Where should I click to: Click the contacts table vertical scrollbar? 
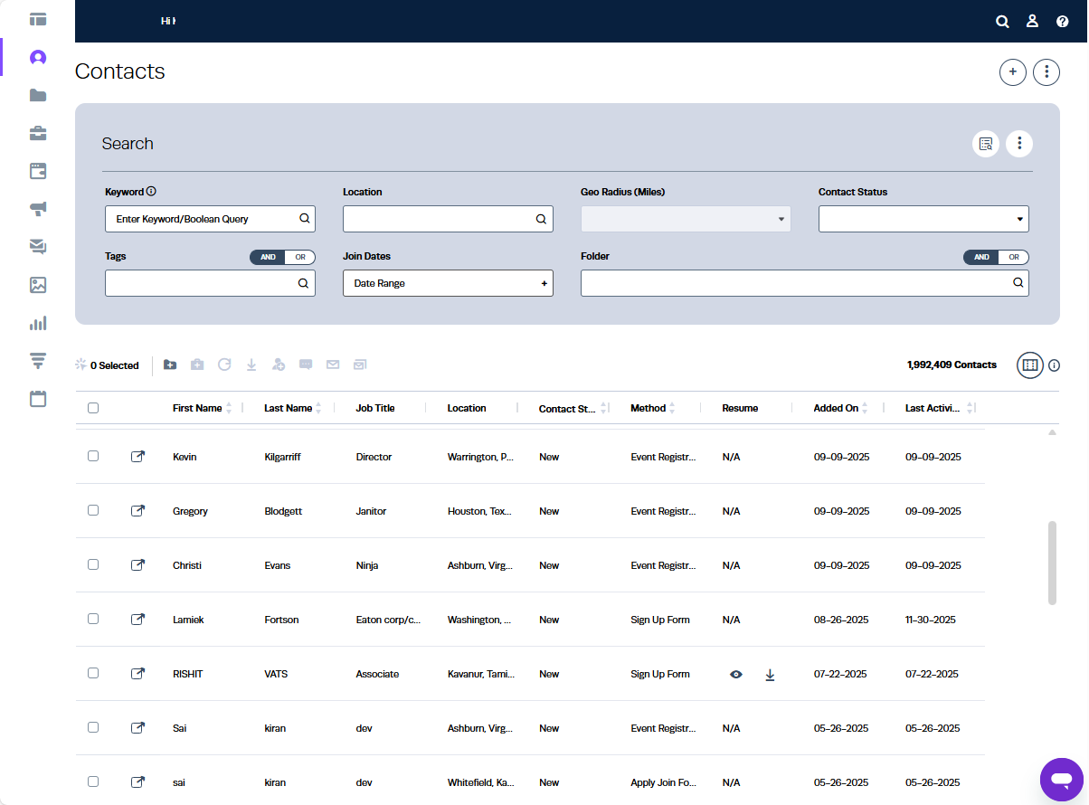tap(1052, 563)
